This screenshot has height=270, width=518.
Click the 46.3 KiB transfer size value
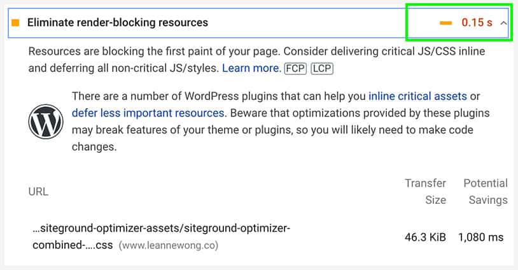click(x=425, y=238)
